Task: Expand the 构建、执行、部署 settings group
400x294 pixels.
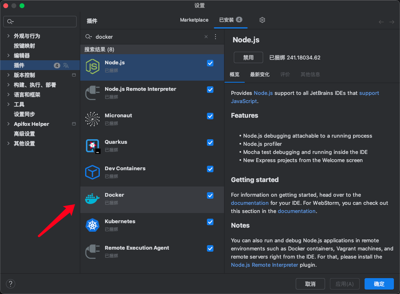Action: 9,85
